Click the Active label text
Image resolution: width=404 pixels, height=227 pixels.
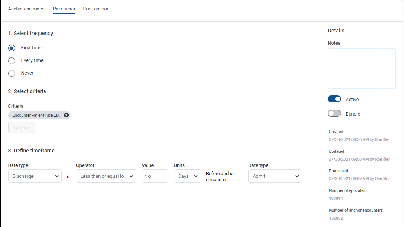click(352, 100)
